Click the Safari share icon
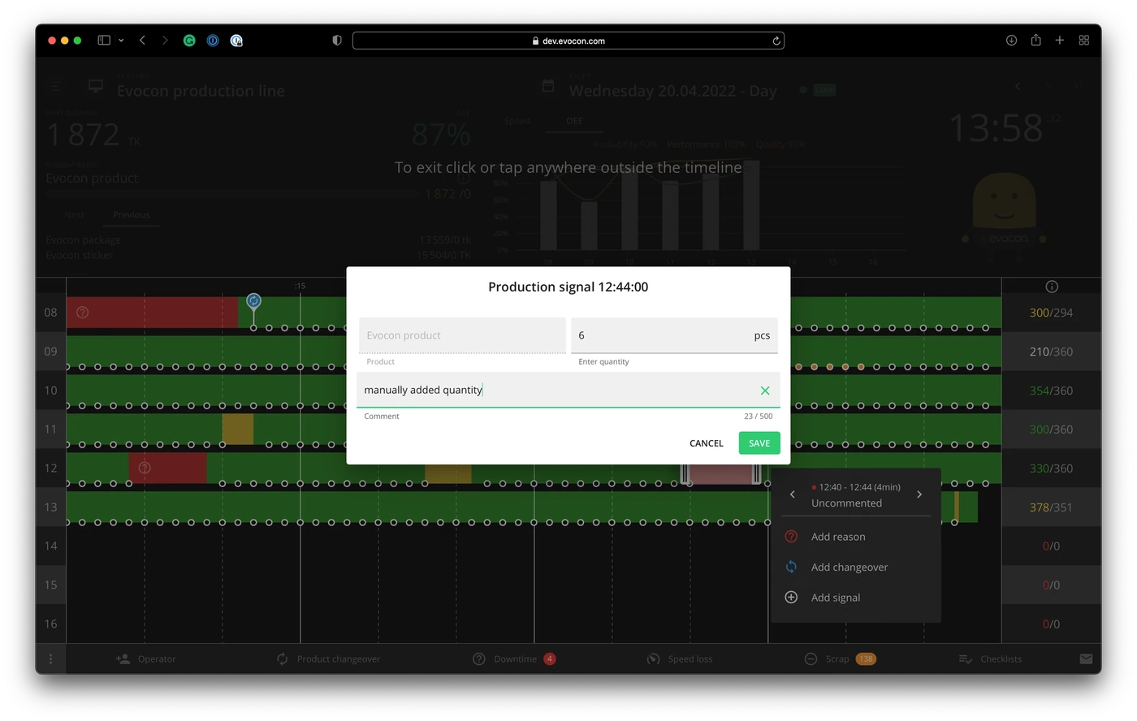The image size is (1137, 721). [1035, 40]
